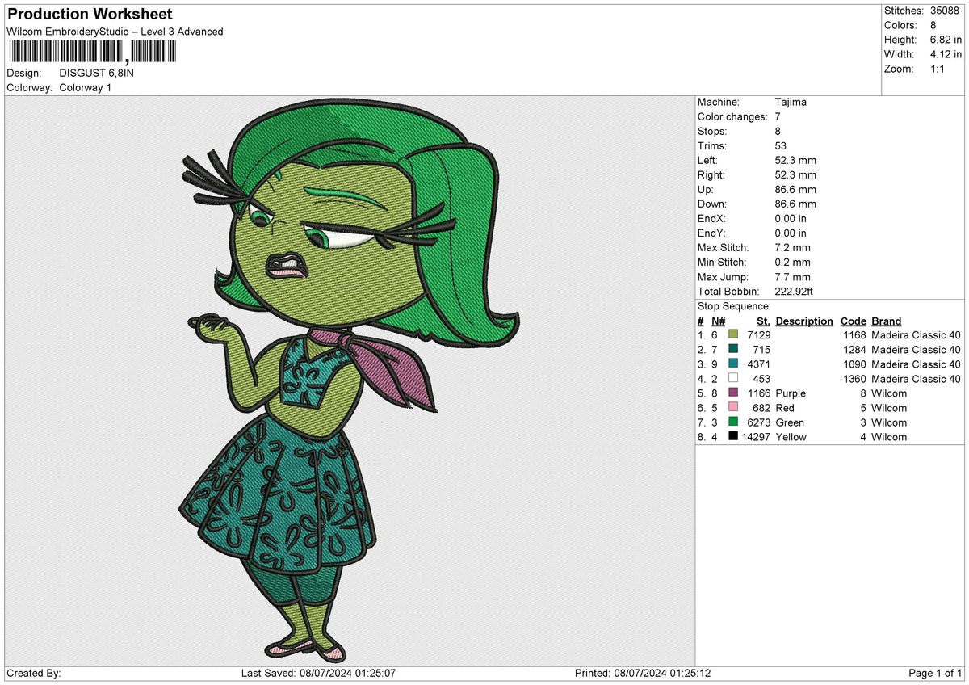
Task: Select the Height value 6.82 in
Action: click(944, 40)
